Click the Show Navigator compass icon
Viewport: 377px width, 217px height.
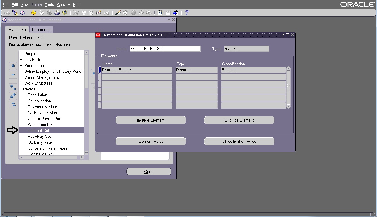tap(22, 13)
